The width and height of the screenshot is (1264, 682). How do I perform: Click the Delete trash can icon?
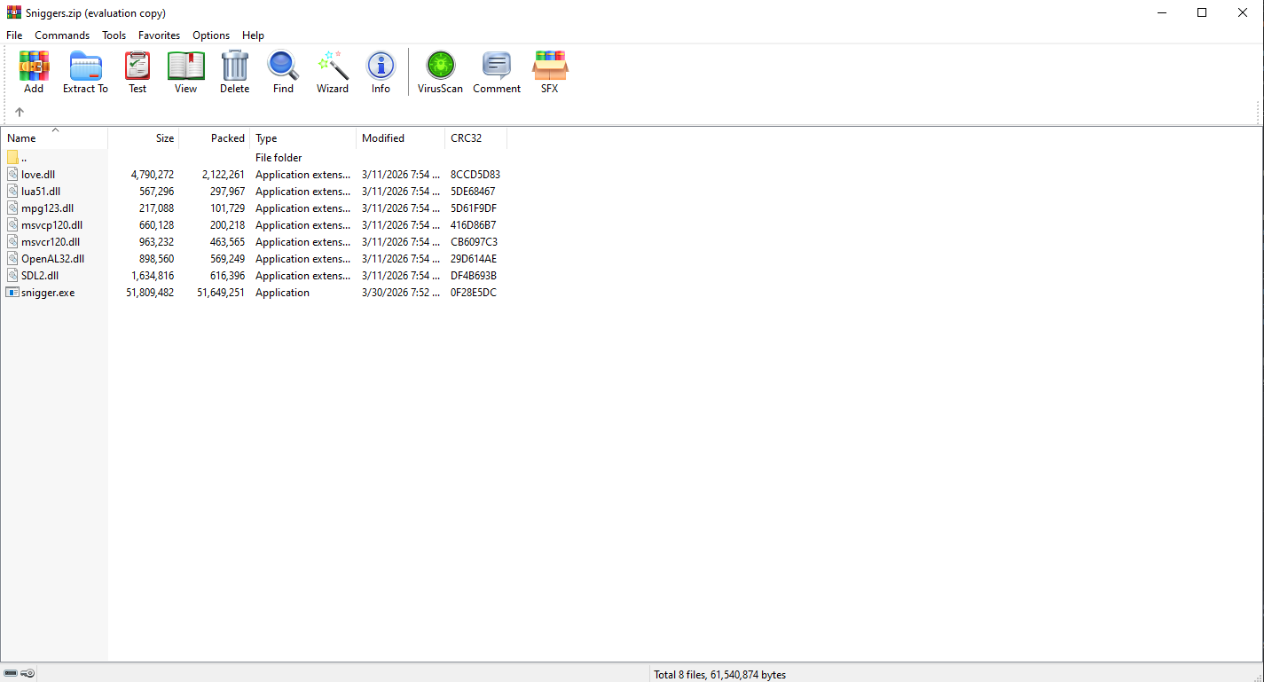pyautogui.click(x=235, y=66)
